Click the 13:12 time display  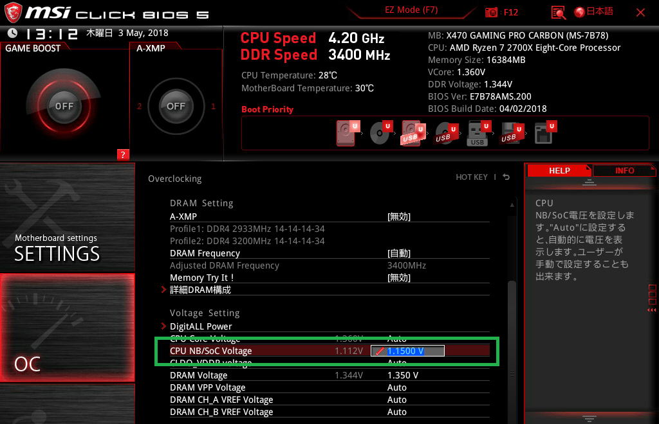point(51,33)
